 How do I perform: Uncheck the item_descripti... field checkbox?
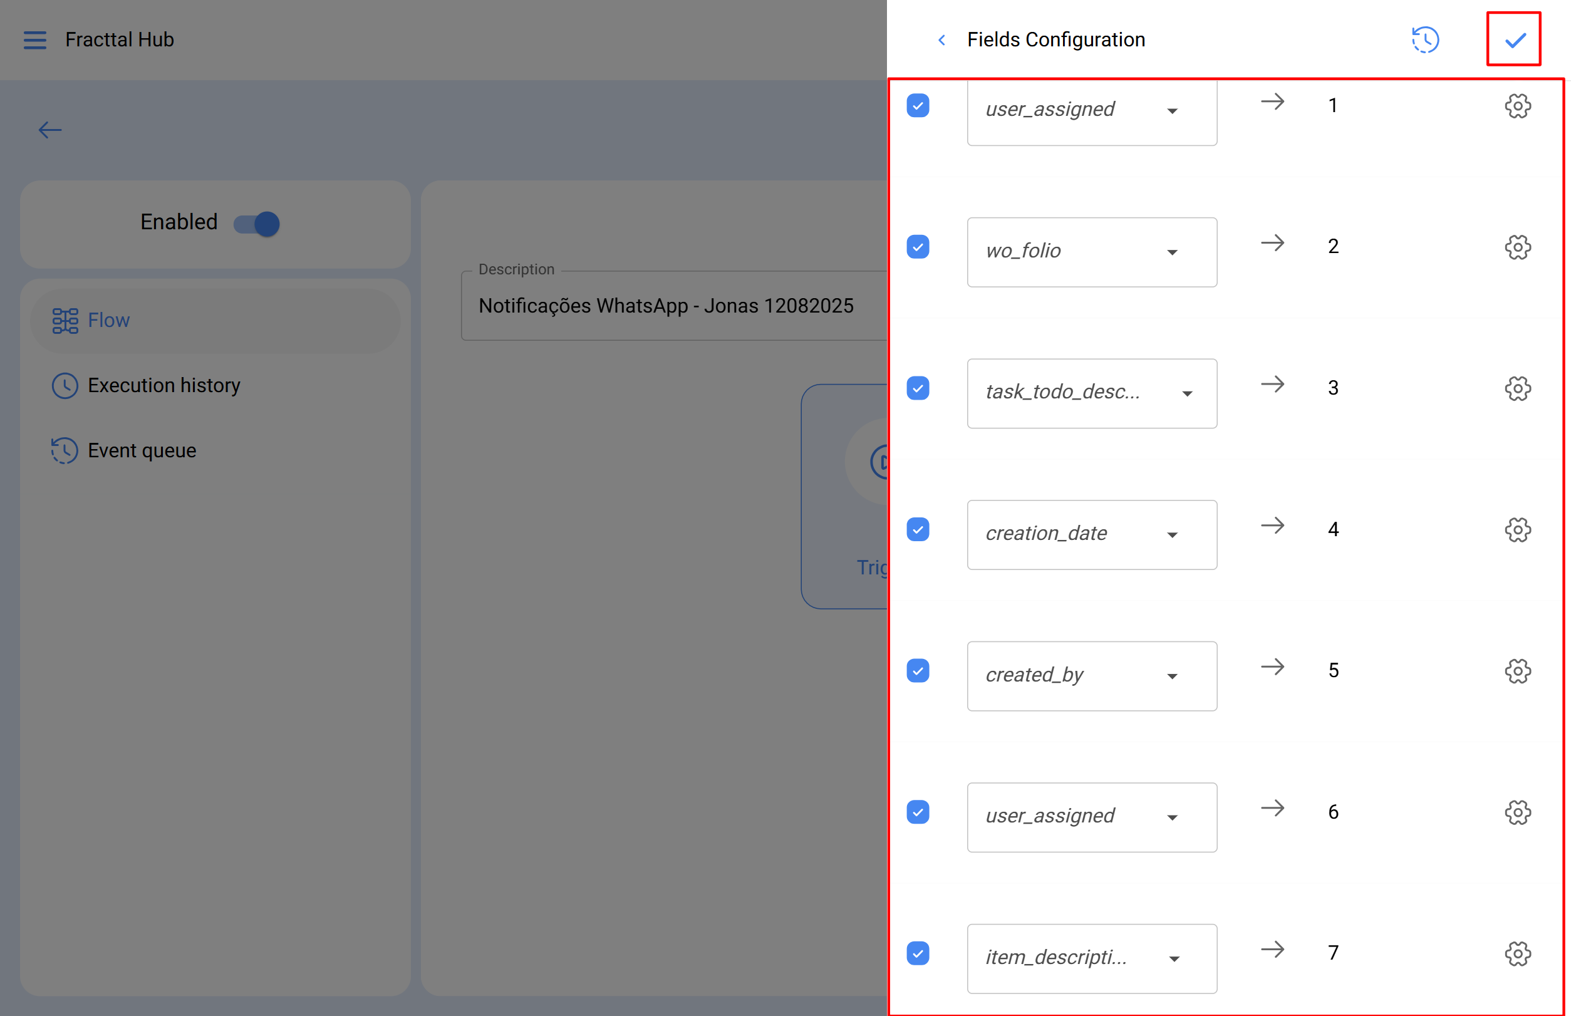tap(918, 953)
